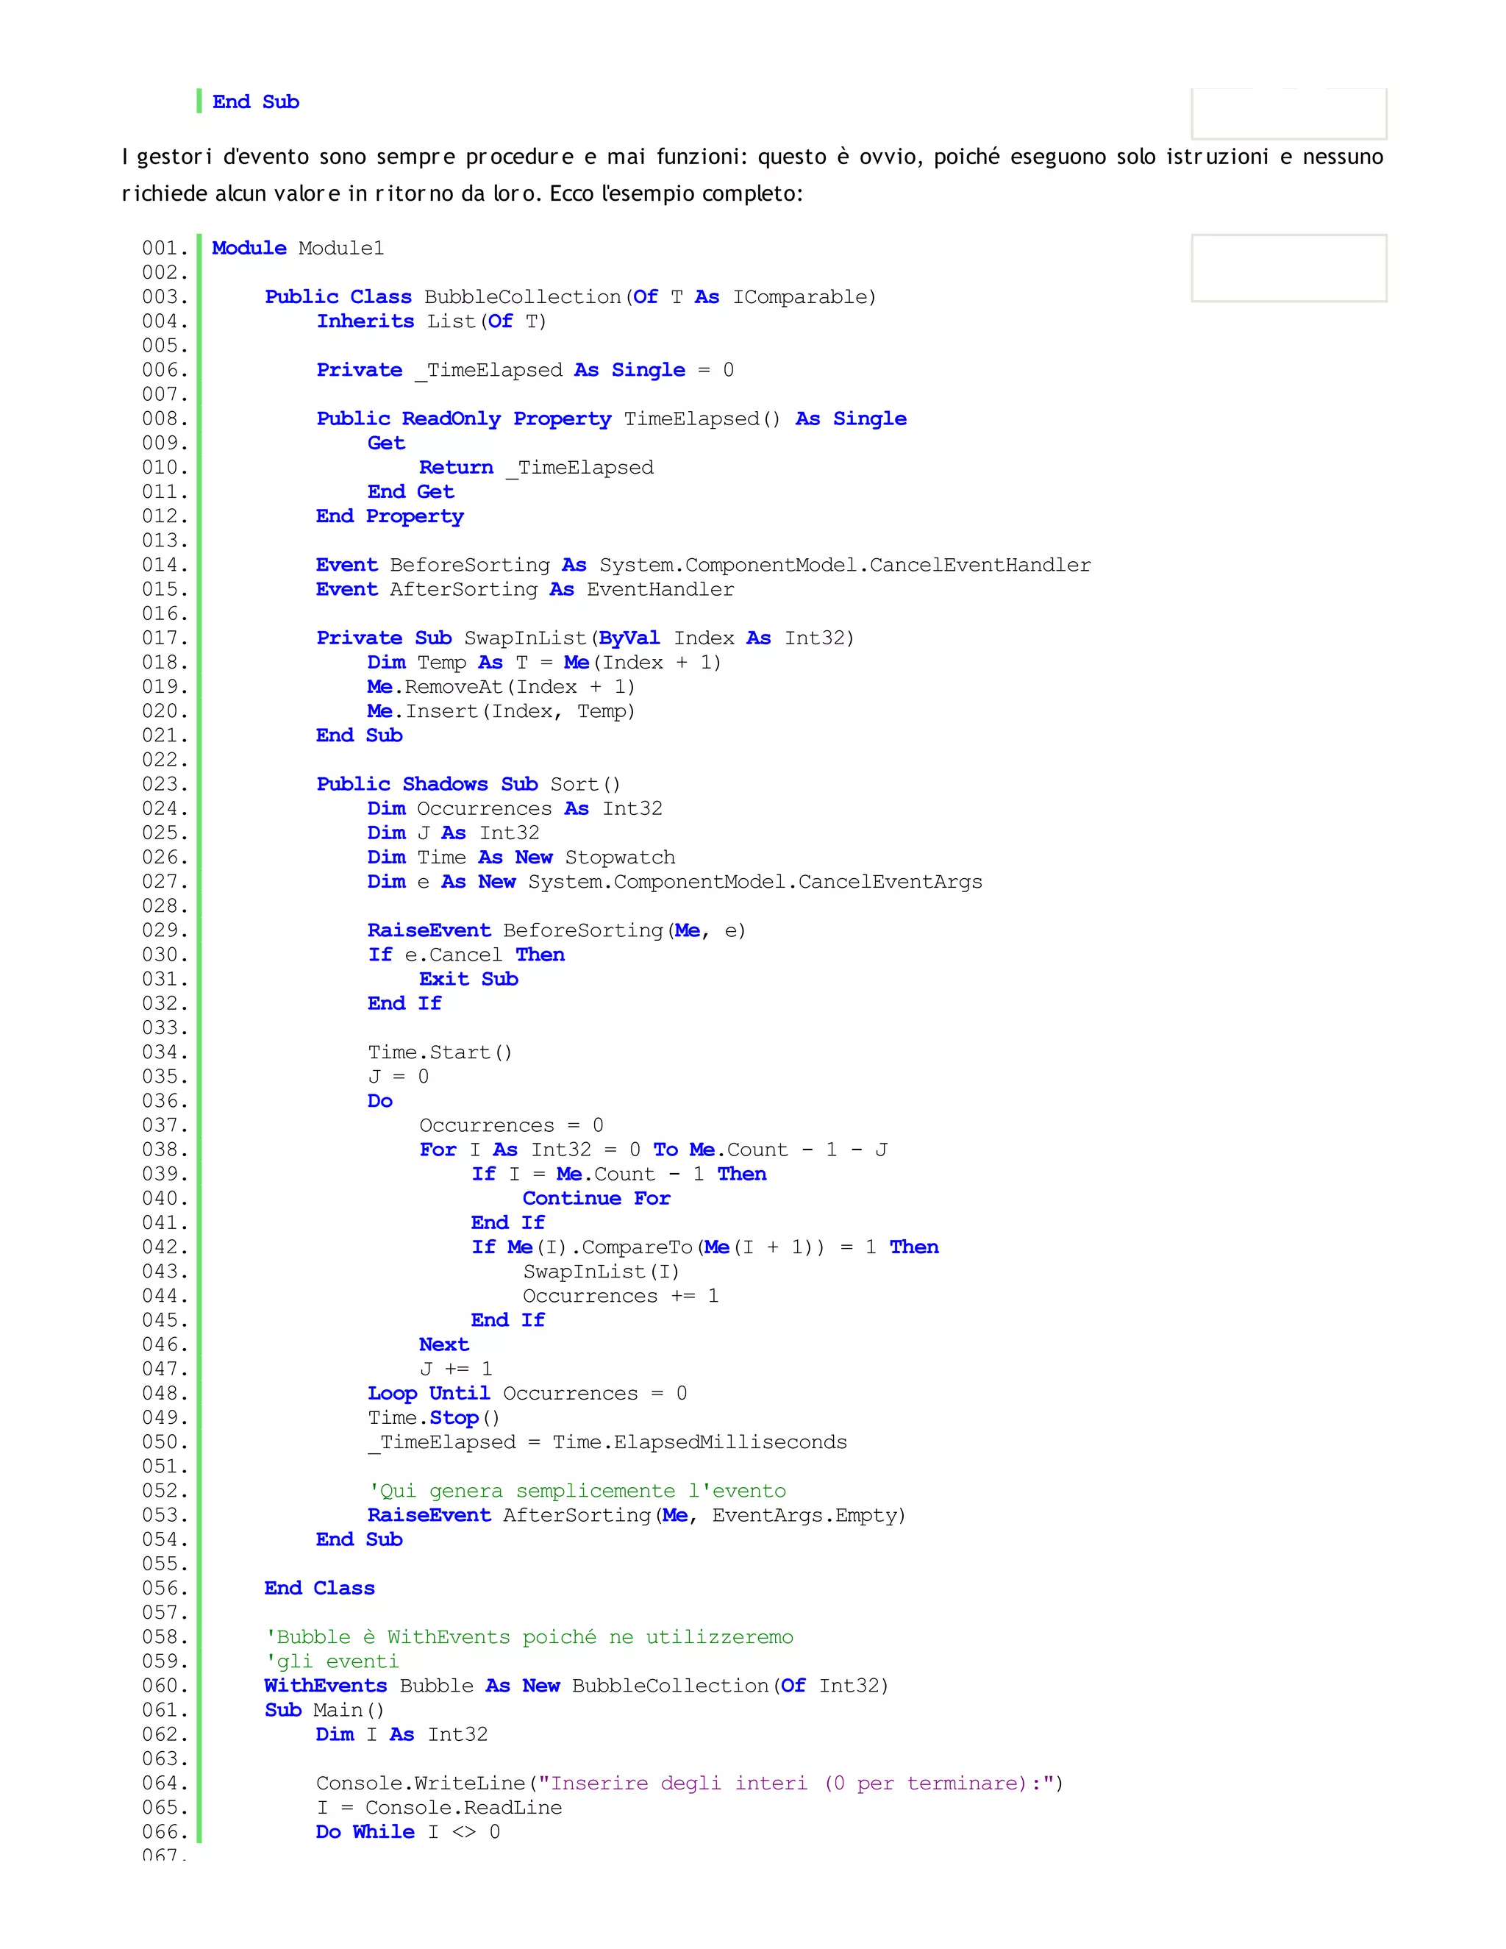Click '_TimeElapsed' in the Private declaration line
The image size is (1506, 1949).
[x=489, y=371]
